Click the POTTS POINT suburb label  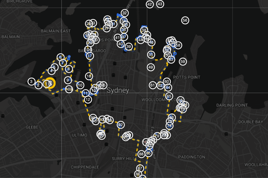tap(187, 77)
